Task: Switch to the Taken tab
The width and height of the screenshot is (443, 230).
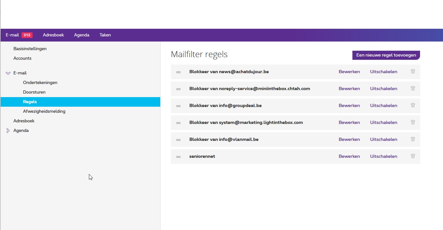Action: pyautogui.click(x=105, y=35)
